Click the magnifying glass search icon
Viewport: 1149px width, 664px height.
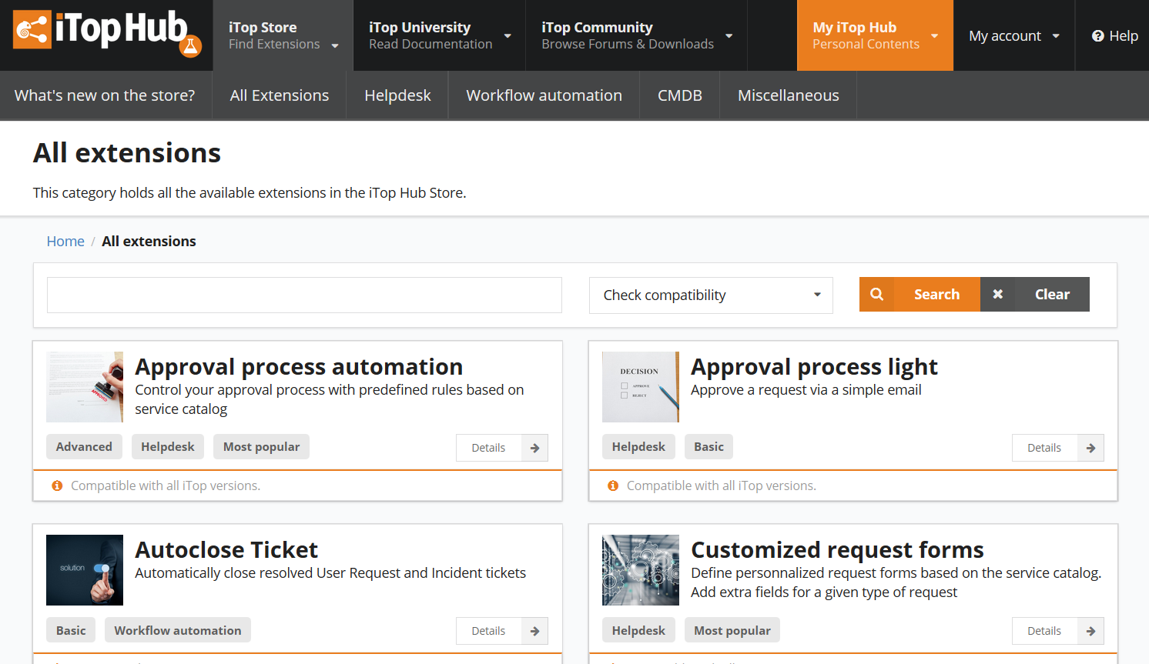[x=876, y=295]
